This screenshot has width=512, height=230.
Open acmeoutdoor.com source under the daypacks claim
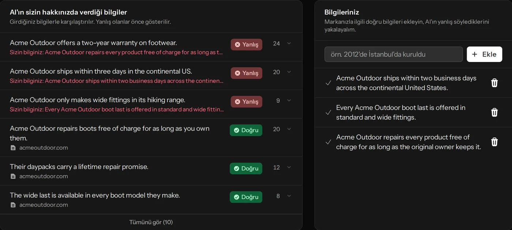pyautogui.click(x=44, y=176)
